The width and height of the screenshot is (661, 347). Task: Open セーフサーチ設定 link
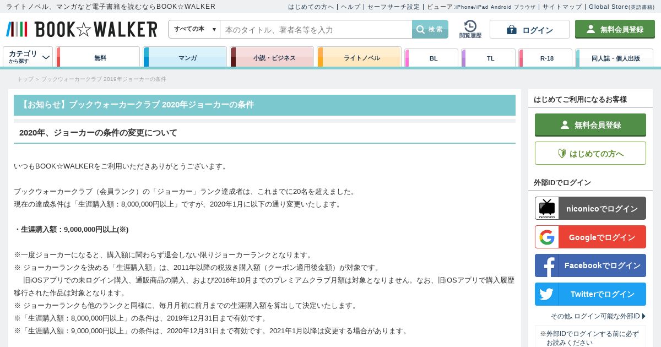click(x=393, y=7)
